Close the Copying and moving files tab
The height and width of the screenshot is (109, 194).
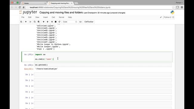coord(72,3)
